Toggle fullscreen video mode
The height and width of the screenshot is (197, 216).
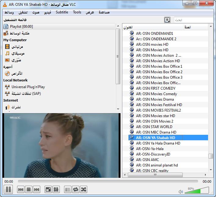[x=48, y=190]
